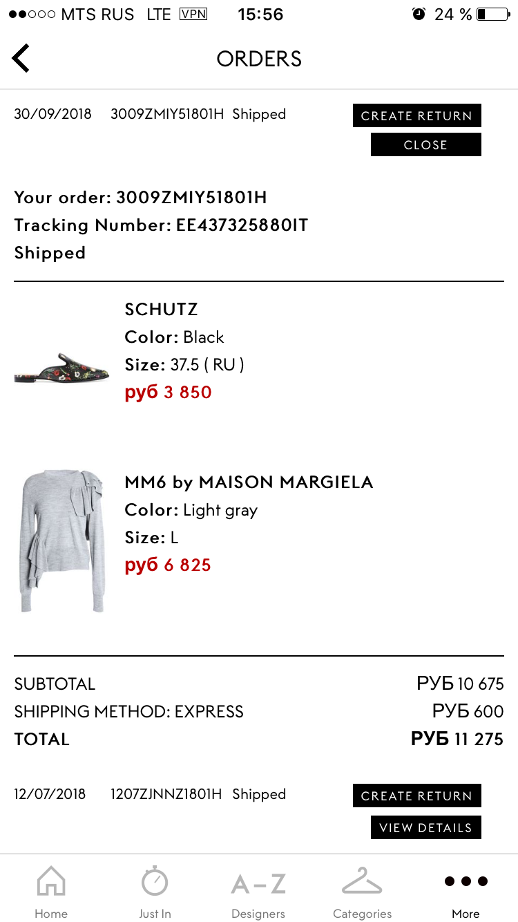The image size is (518, 922).
Task: Open the gray MM6 sweater thumbnail
Action: coord(61,541)
